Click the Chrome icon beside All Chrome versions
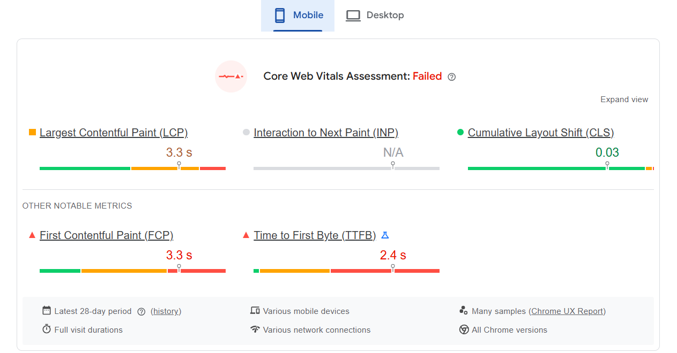Image resolution: width=677 pixels, height=353 pixels. point(464,329)
